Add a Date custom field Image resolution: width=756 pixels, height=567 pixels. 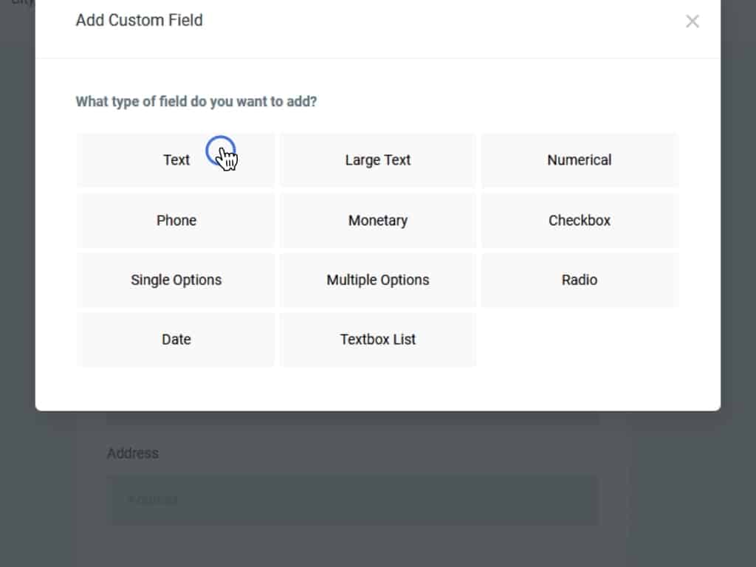point(176,340)
